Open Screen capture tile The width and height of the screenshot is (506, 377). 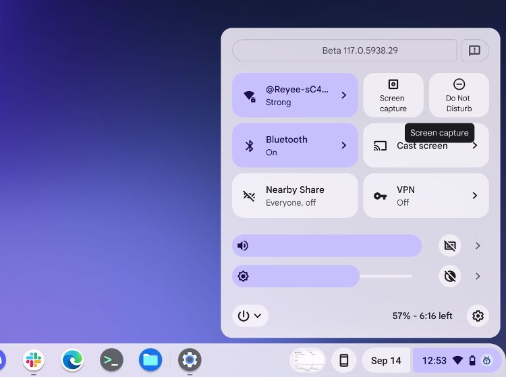tap(393, 95)
